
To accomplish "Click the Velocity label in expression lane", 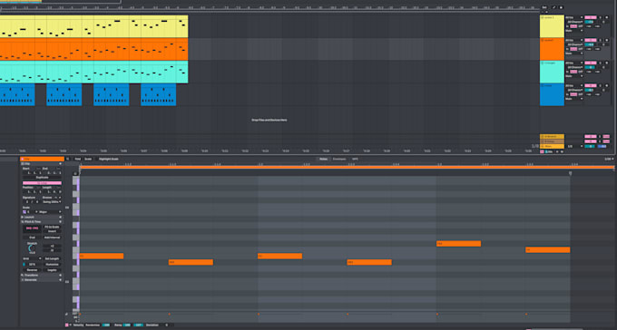I will tap(78, 325).
